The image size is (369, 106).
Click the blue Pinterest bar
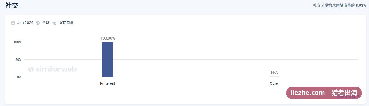pyautogui.click(x=108, y=60)
